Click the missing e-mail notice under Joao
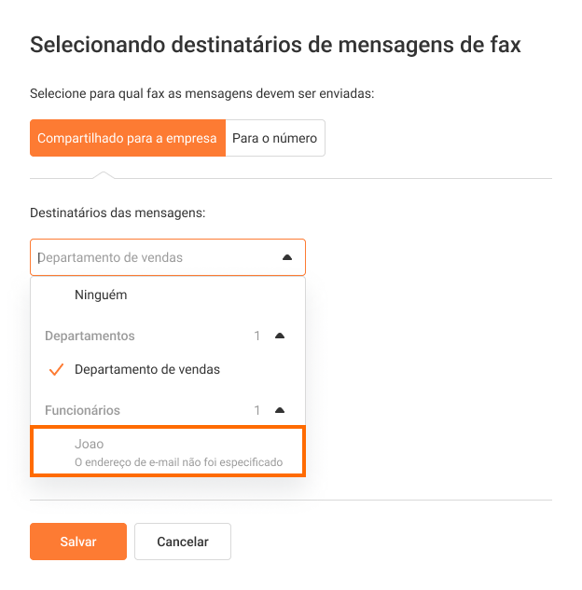The image size is (582, 590). pyautogui.click(x=178, y=462)
